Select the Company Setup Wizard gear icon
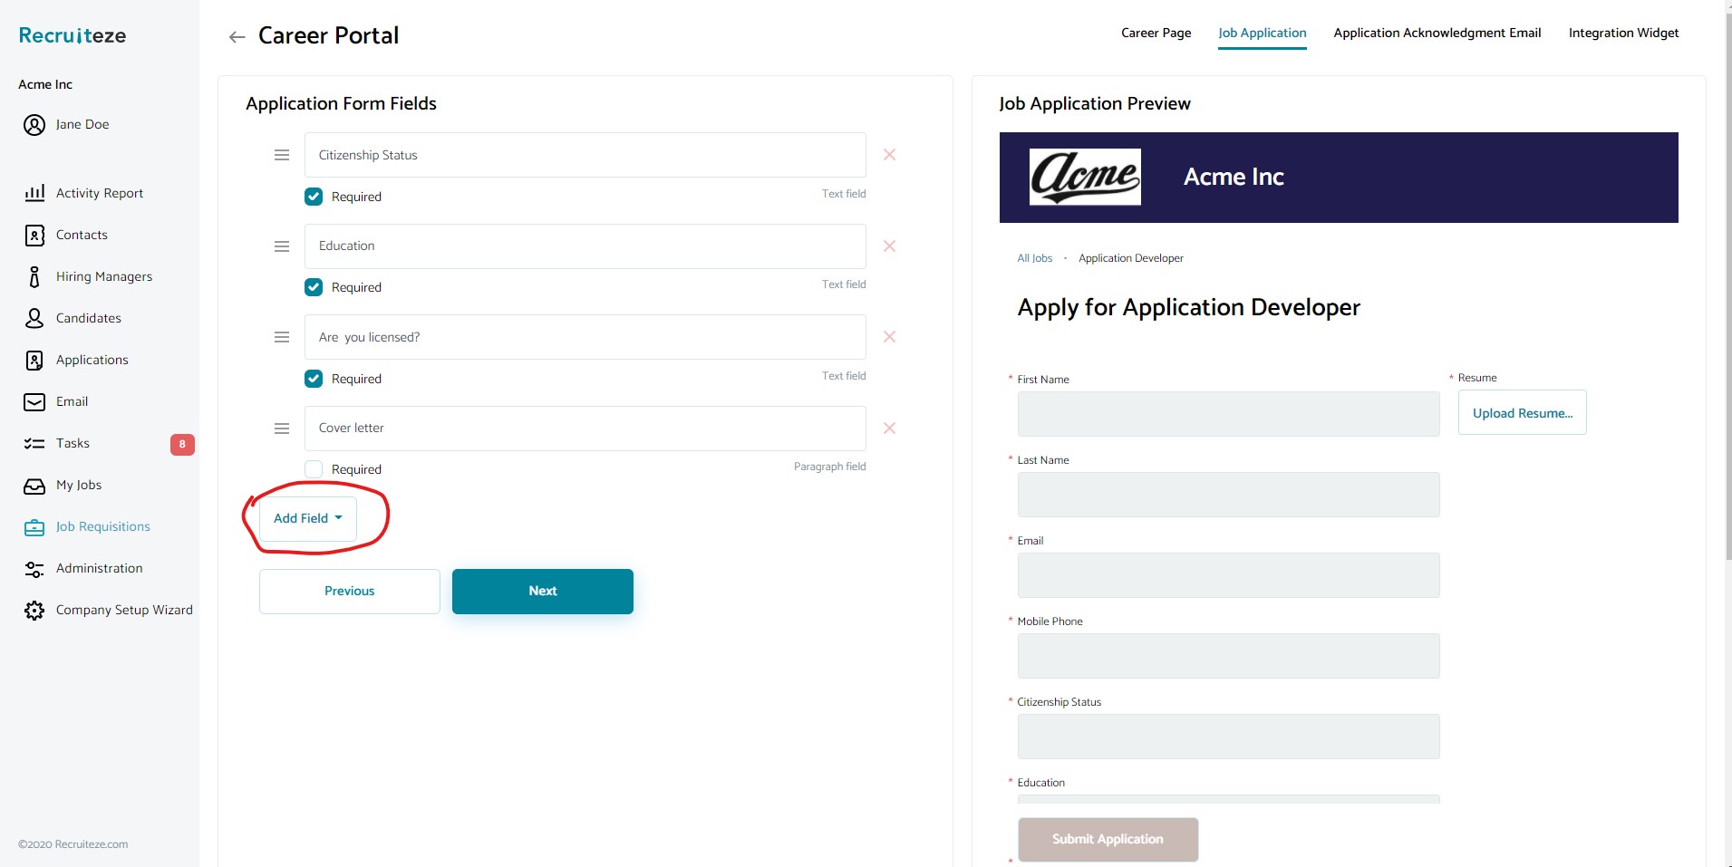 (34, 610)
